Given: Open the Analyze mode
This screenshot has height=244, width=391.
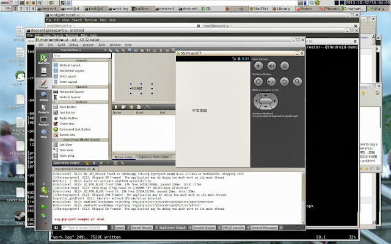Looking at the screenshot, I should [43, 121].
